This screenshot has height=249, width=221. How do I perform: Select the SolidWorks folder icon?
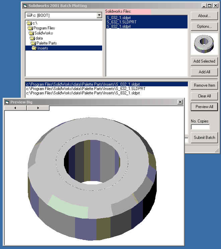coord(31,33)
